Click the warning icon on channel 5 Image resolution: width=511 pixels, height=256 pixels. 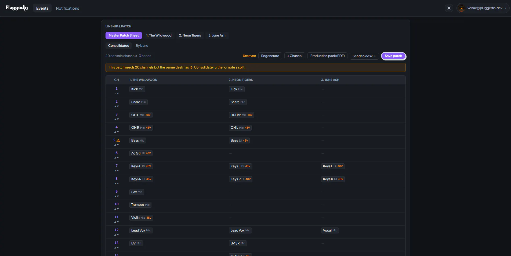click(x=118, y=140)
